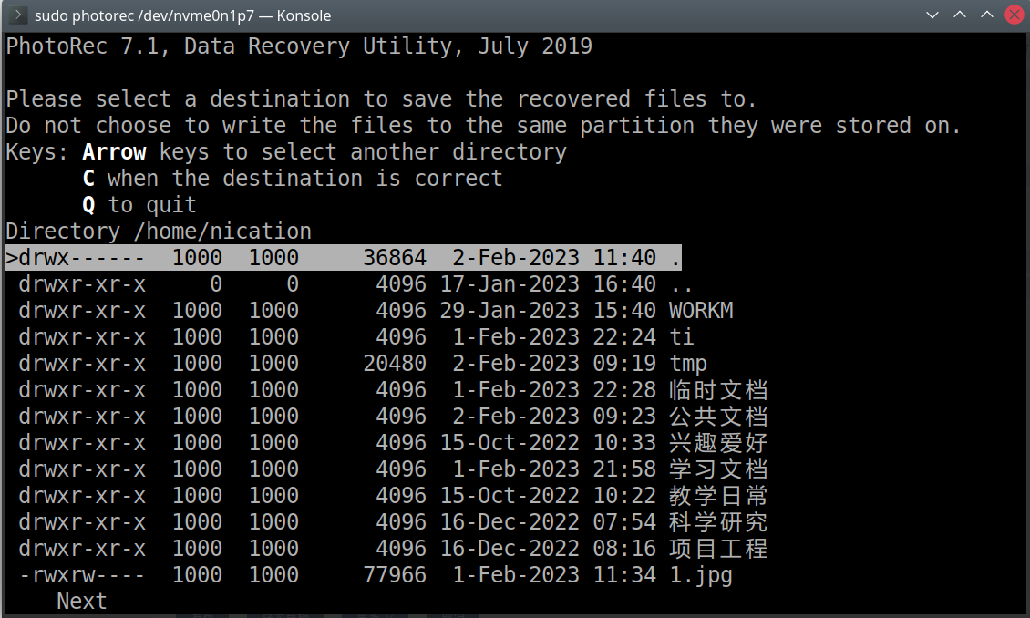Click the 'Please select a destination' instruction line
Viewport: 1030px width, 618px height.
tap(382, 99)
